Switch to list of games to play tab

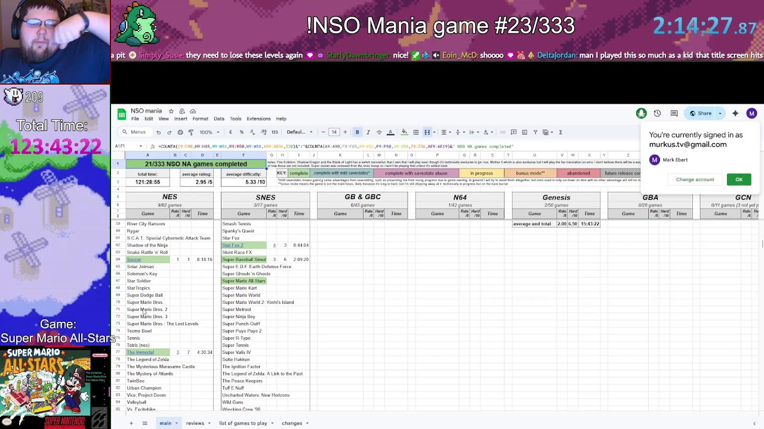[x=243, y=423]
